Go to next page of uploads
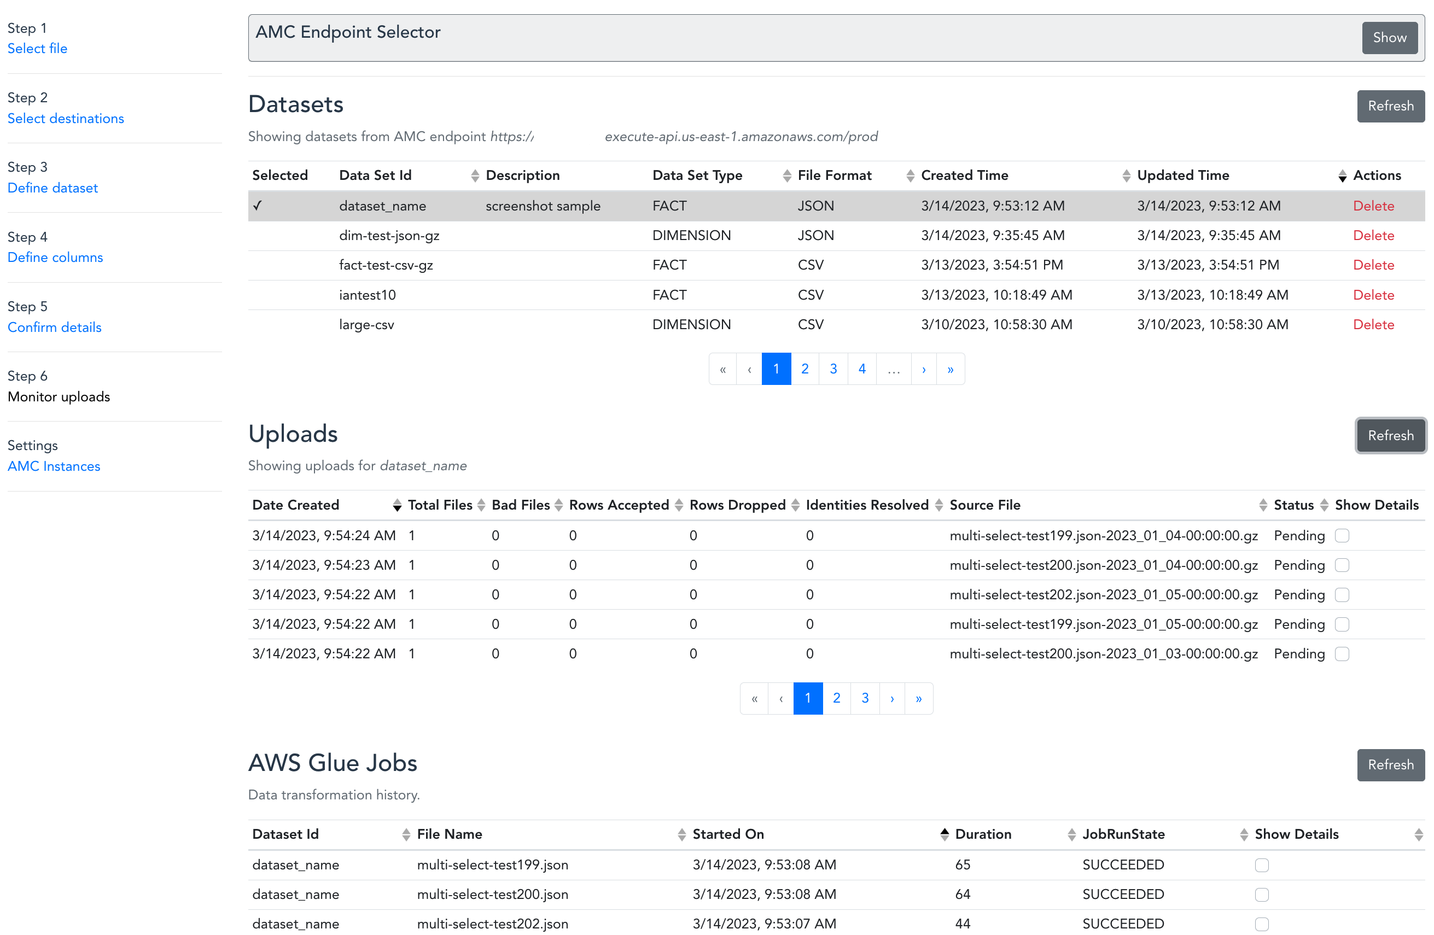1434x935 pixels. pos(891,698)
